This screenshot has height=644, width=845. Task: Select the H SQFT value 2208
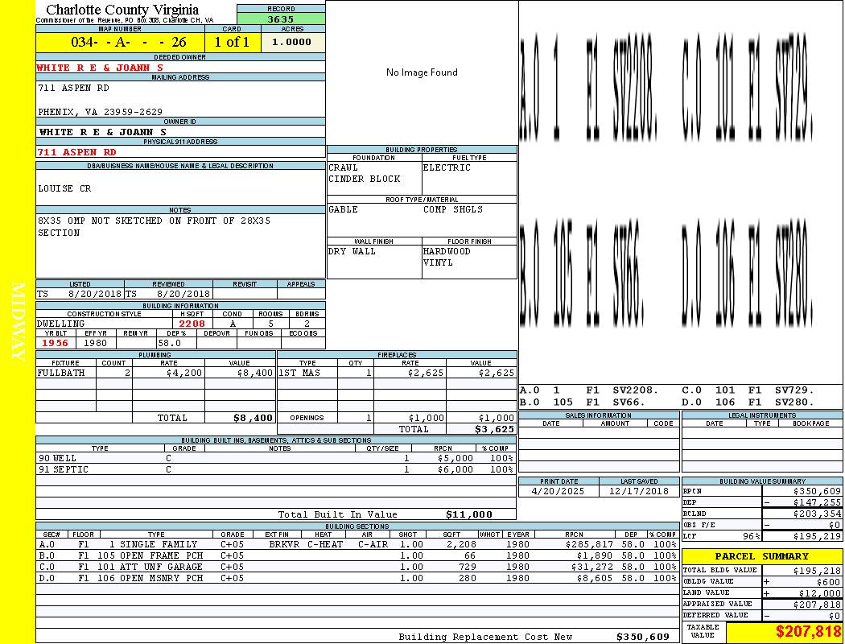(x=192, y=324)
